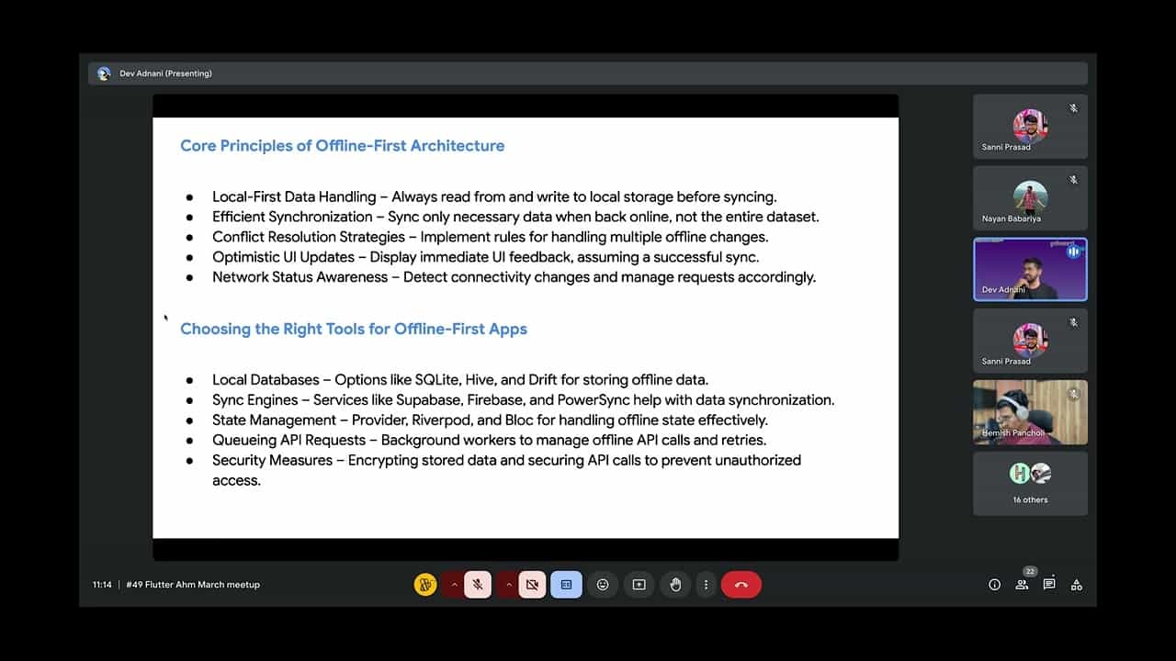
Task: Select Hemish Pancholi's video thumbnail
Action: [1030, 412]
